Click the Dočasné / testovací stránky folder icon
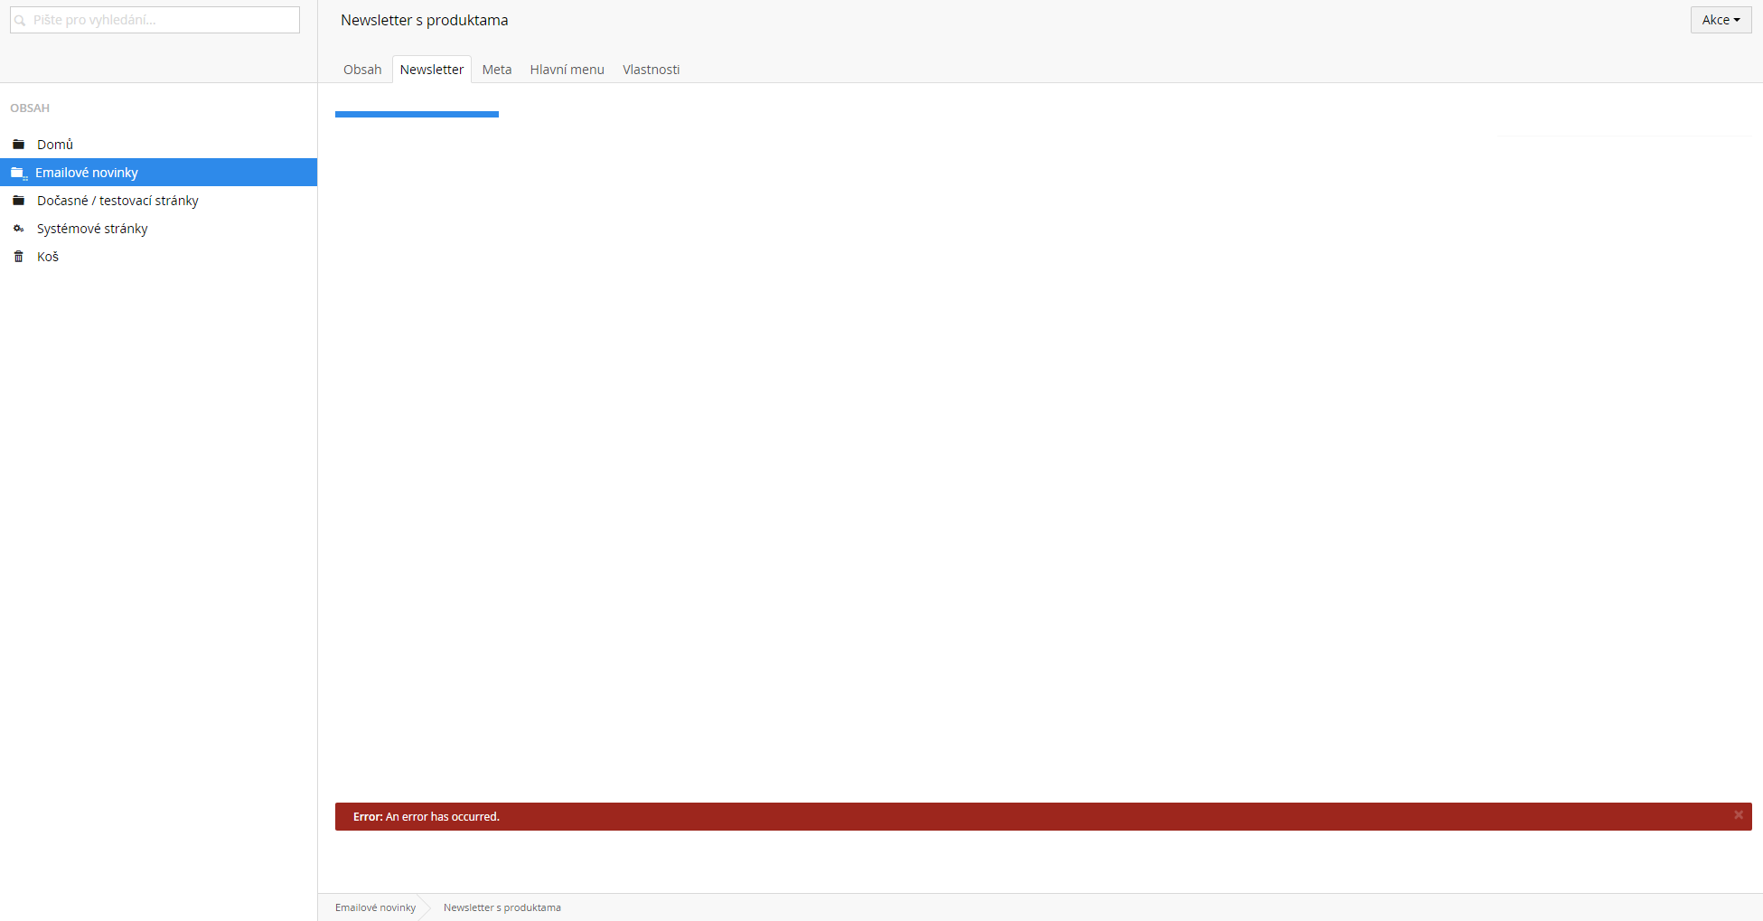The image size is (1763, 921). [x=18, y=201]
